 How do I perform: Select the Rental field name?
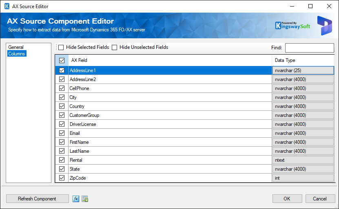click(x=76, y=160)
